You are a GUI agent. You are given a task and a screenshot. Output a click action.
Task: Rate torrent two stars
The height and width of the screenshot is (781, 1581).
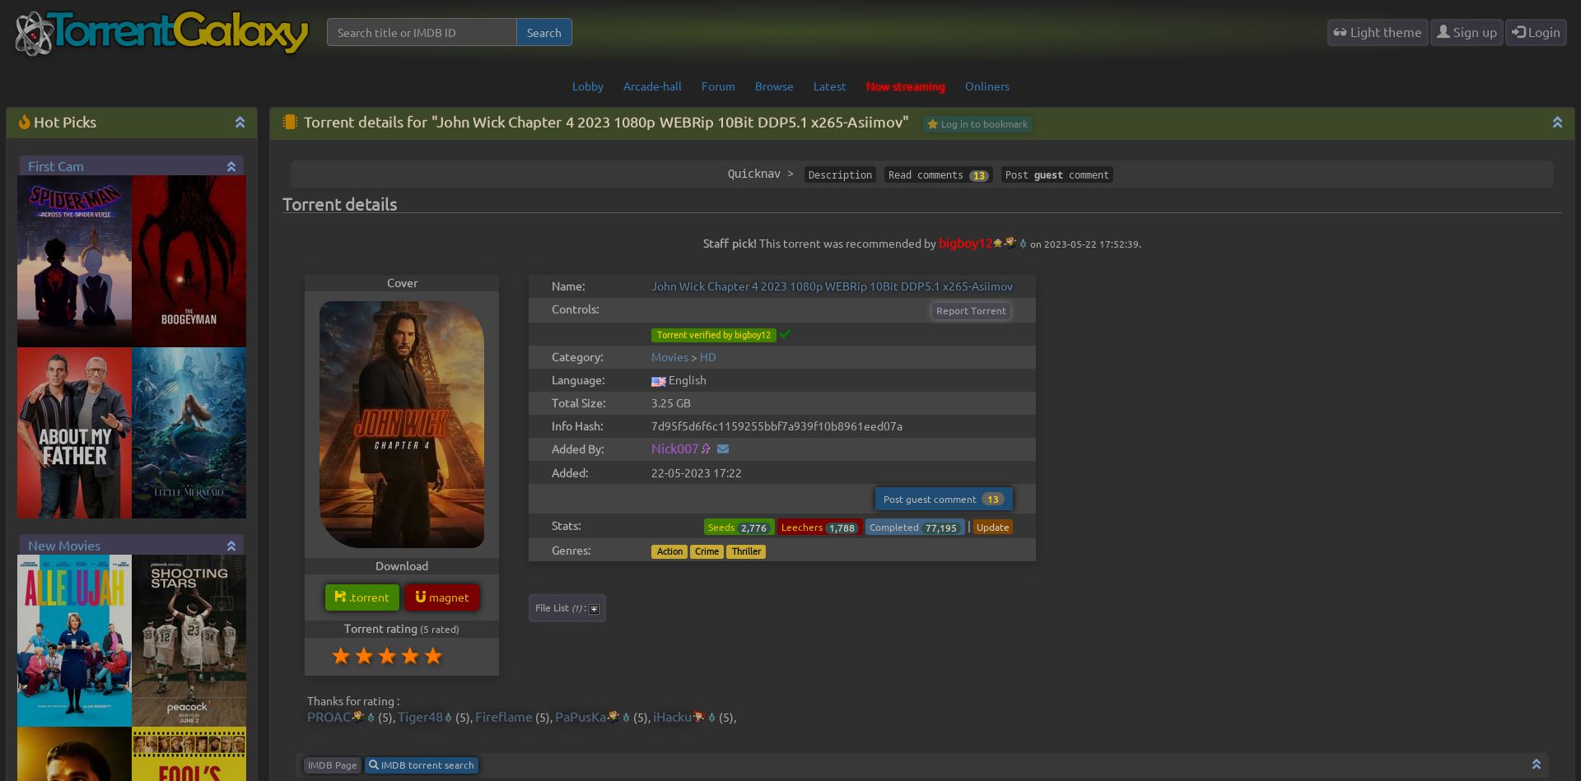coord(364,656)
